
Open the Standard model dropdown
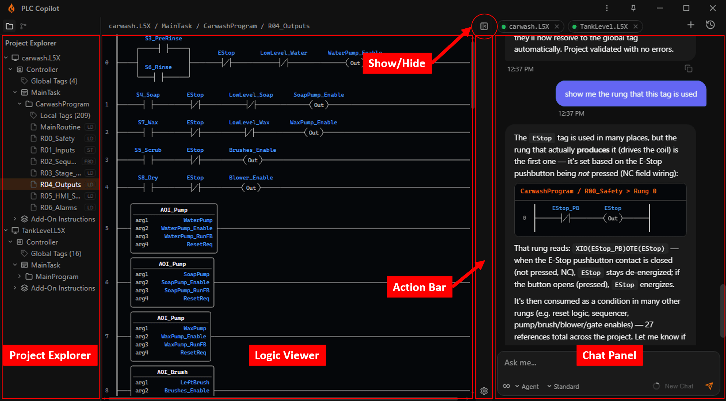pos(563,386)
